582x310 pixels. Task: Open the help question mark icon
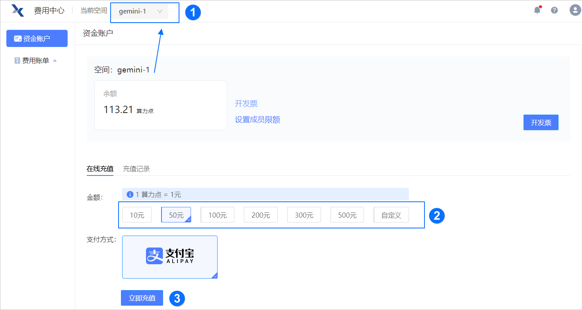(x=554, y=10)
